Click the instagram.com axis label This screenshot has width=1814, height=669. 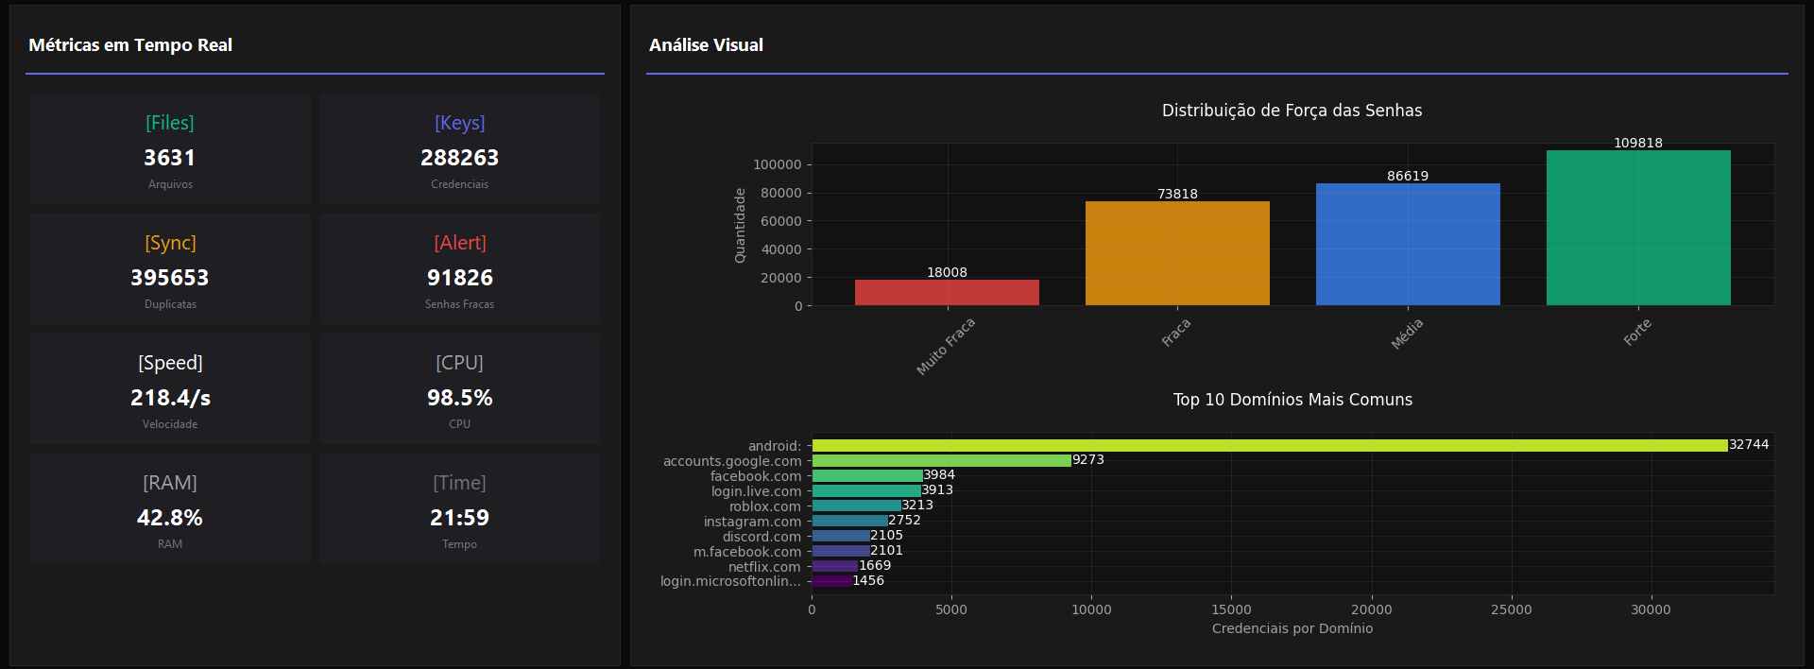click(x=752, y=522)
